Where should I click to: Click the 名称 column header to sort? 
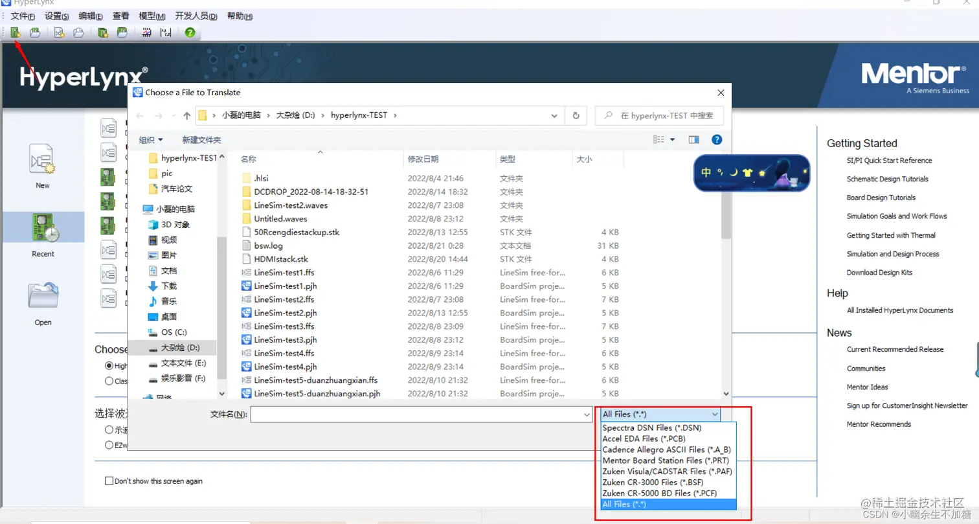[x=321, y=159]
